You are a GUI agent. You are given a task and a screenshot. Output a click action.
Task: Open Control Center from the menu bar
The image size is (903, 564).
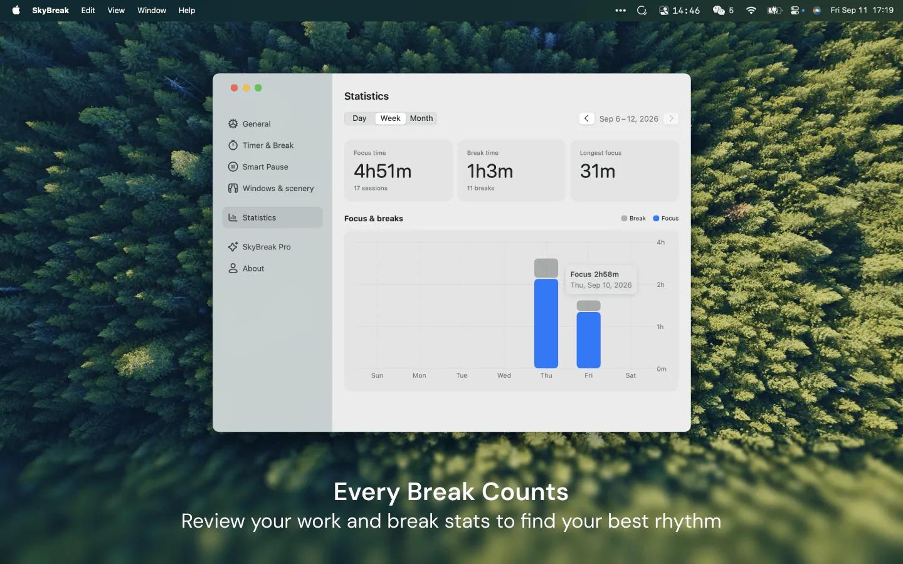[796, 10]
